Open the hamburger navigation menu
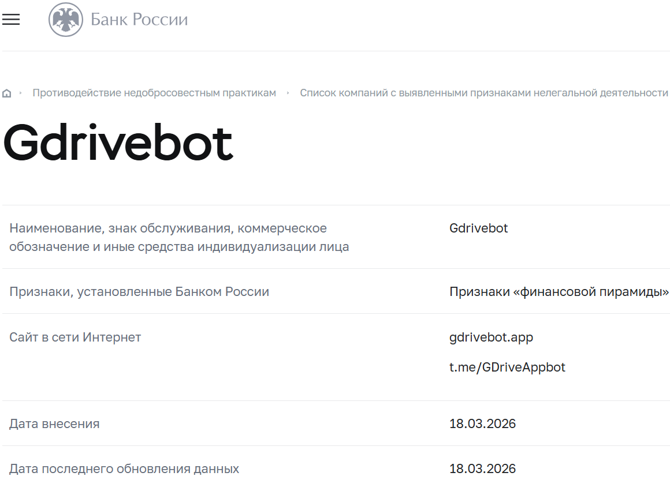This screenshot has width=670, height=480. (x=11, y=20)
